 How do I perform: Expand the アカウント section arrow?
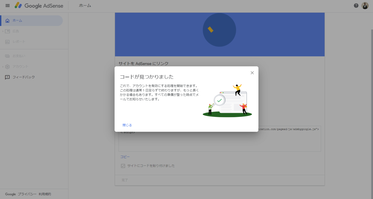[3, 66]
